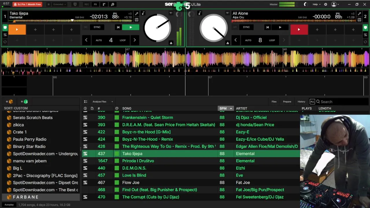The width and height of the screenshot is (370, 208).
Task: Toggle the ALL search filter
Action: pos(312,102)
